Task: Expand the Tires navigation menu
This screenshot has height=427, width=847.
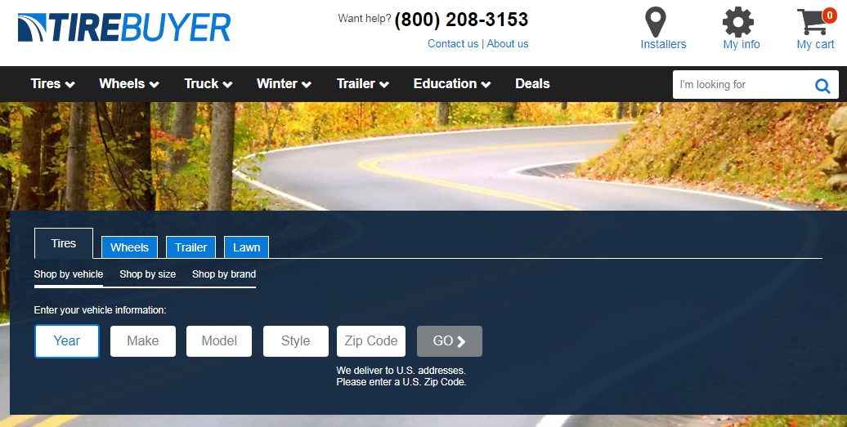Action: [x=52, y=83]
